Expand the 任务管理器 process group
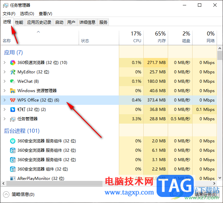Image resolution: width=223 pixels, height=203 pixels. coord(5,119)
